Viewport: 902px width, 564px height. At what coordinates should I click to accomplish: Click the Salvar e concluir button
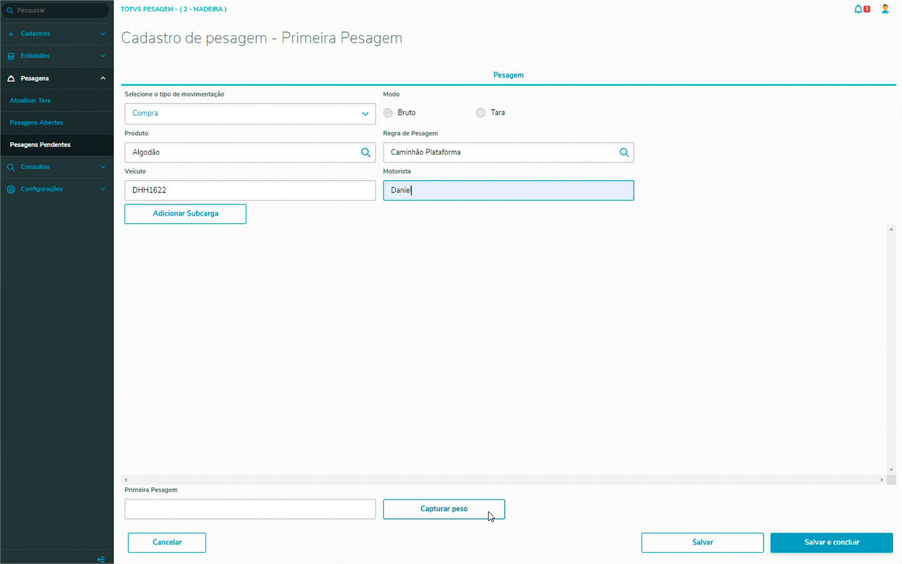click(831, 543)
